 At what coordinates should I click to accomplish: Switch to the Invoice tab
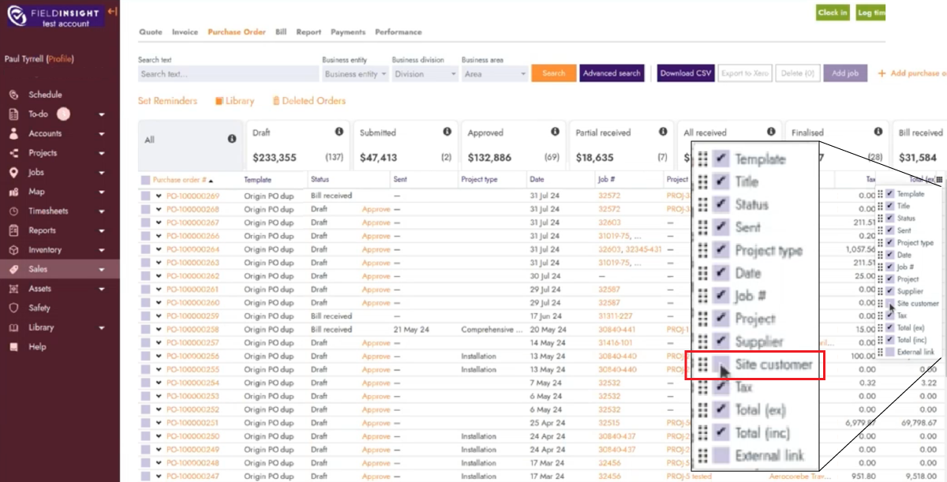pos(185,32)
